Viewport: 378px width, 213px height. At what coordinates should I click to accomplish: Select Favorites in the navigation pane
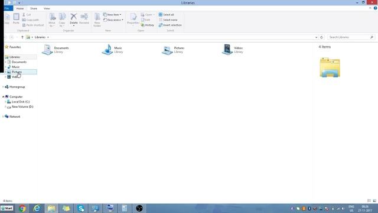point(15,47)
